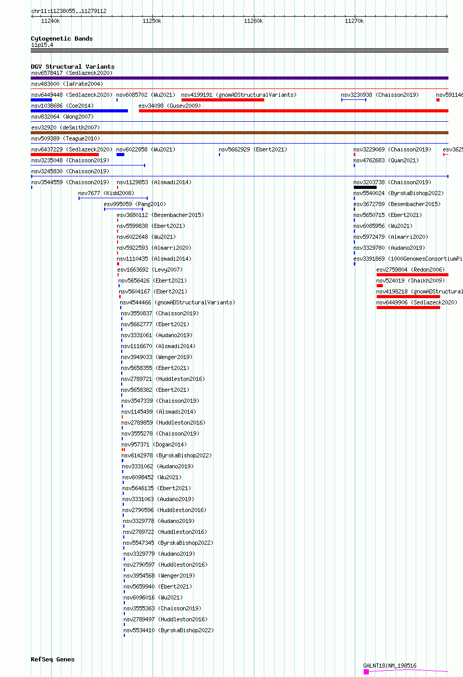Select nsv6098452 (Wu2021) label
Image resolution: width=463 pixels, height=677 pixels.
coord(152,477)
